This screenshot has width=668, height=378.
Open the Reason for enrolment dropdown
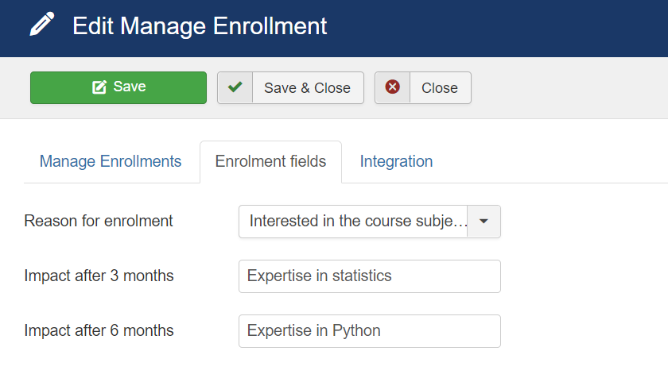pyautogui.click(x=369, y=222)
